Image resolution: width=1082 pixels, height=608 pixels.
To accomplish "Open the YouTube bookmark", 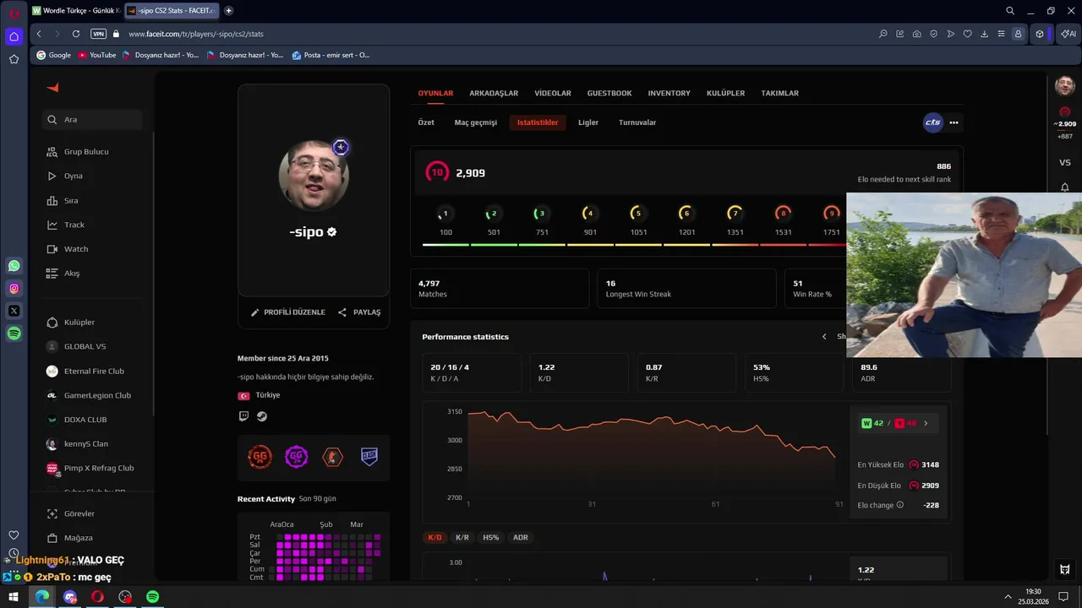I will pyautogui.click(x=97, y=55).
